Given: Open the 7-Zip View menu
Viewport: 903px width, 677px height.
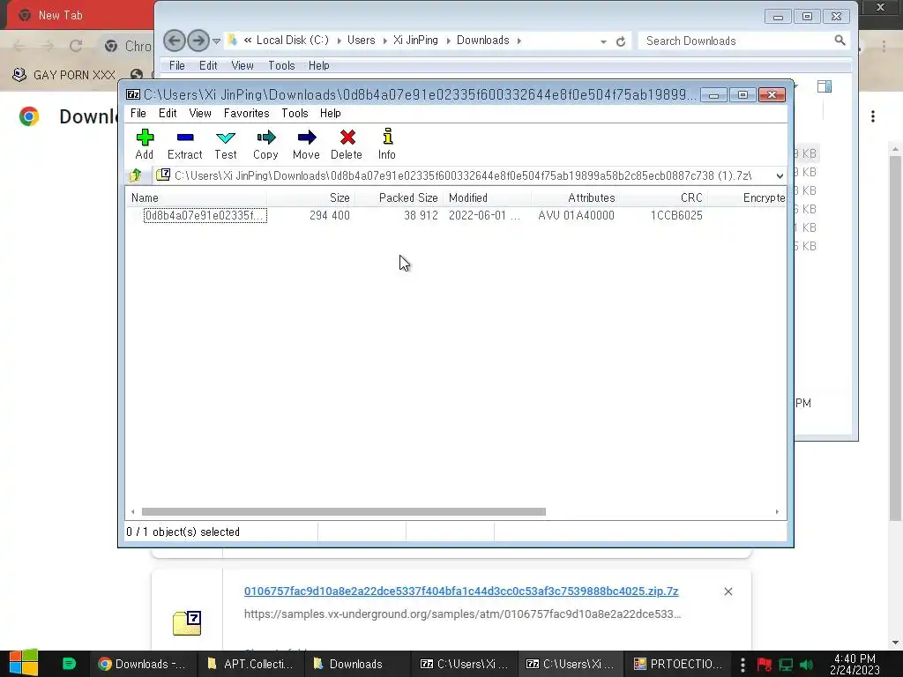Looking at the screenshot, I should click(x=200, y=114).
